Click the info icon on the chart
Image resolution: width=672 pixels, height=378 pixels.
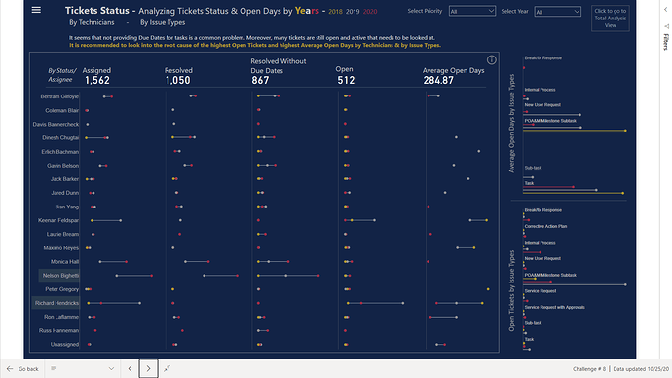pyautogui.click(x=492, y=60)
